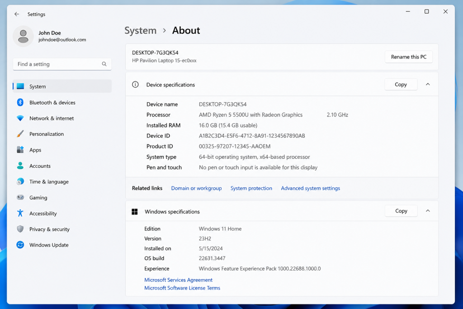Open Advanced system settings link

(310, 188)
